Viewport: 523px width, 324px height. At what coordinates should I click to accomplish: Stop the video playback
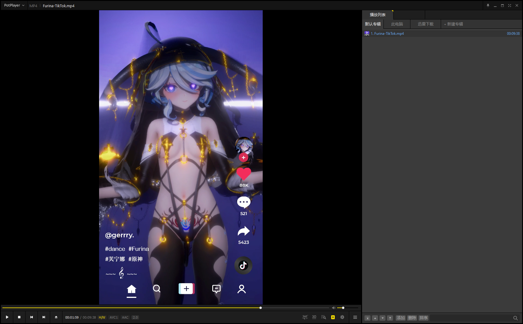[x=19, y=317]
